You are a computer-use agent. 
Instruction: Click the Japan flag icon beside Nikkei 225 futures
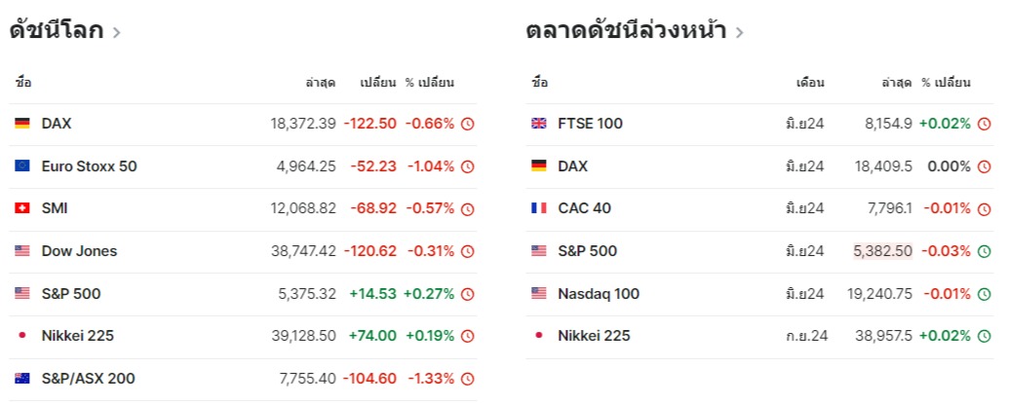point(538,336)
